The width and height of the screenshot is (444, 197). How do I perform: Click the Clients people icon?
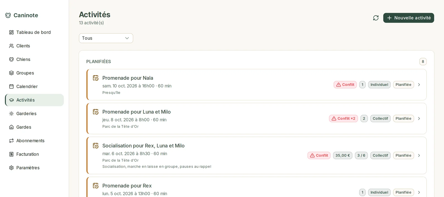point(11,46)
